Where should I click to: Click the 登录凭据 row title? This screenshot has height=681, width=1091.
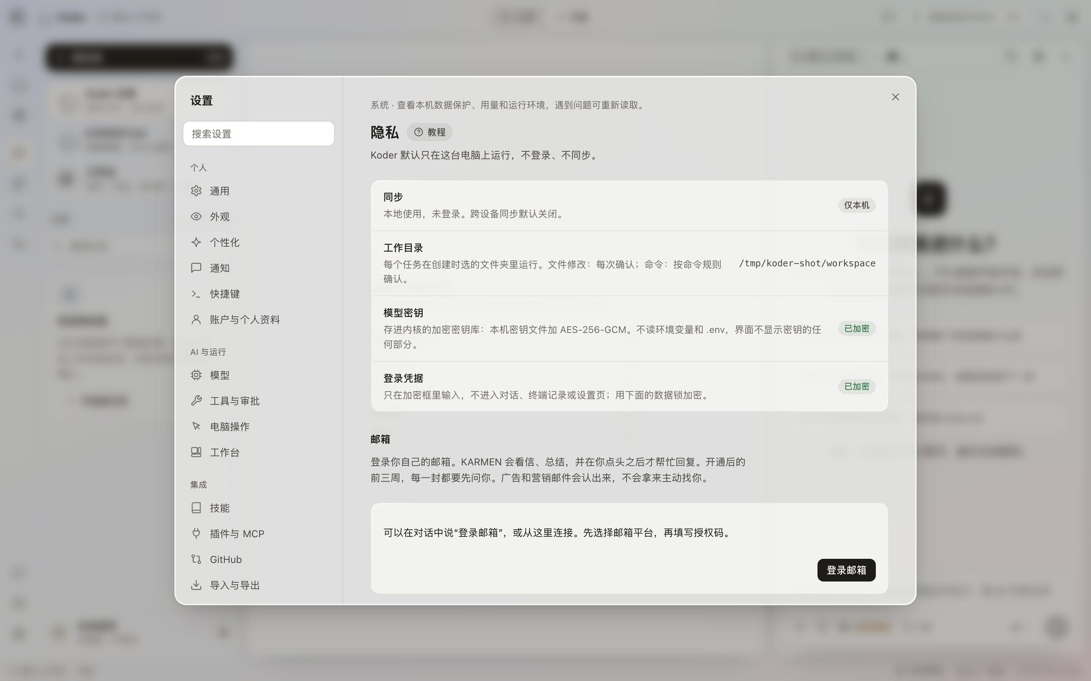coord(403,378)
